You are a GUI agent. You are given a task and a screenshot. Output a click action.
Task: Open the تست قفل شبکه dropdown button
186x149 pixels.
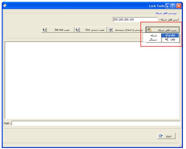(162, 30)
